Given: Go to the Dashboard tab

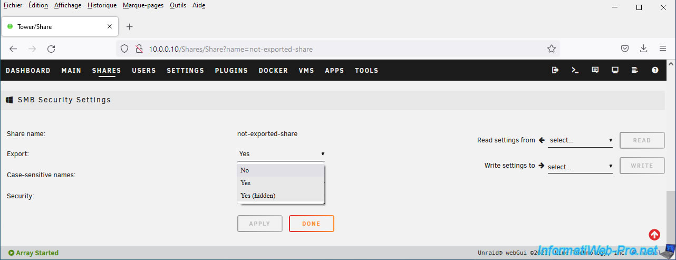Looking at the screenshot, I should tap(28, 71).
